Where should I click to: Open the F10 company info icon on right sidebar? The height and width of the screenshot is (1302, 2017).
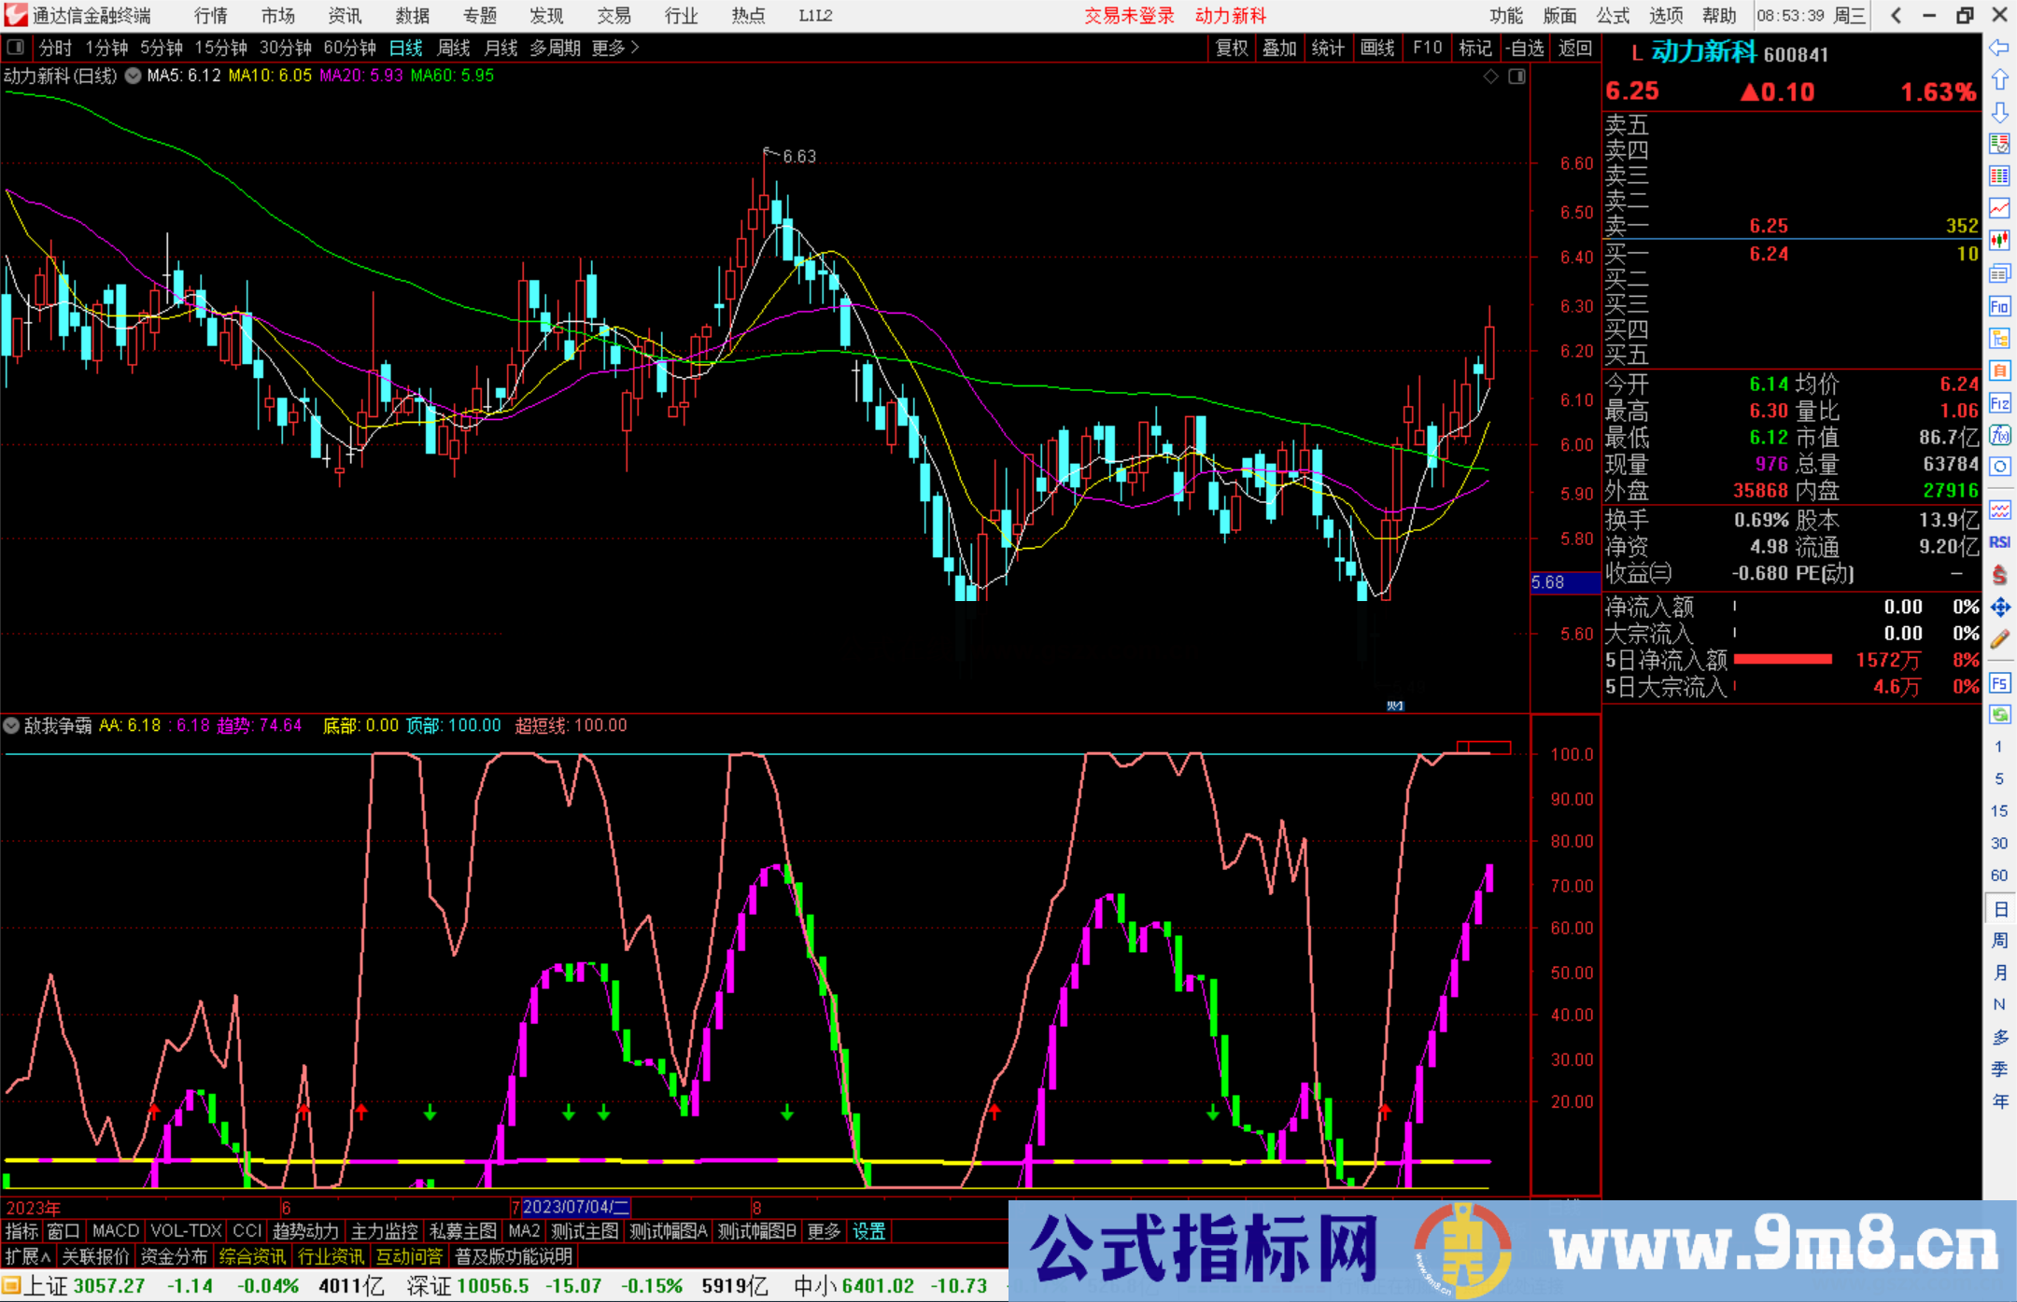1999,307
